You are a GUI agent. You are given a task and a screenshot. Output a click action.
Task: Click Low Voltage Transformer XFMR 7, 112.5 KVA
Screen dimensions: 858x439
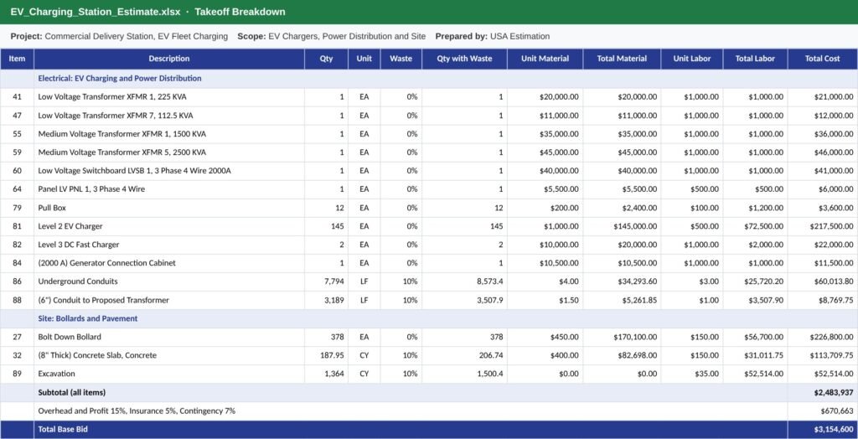(x=116, y=116)
